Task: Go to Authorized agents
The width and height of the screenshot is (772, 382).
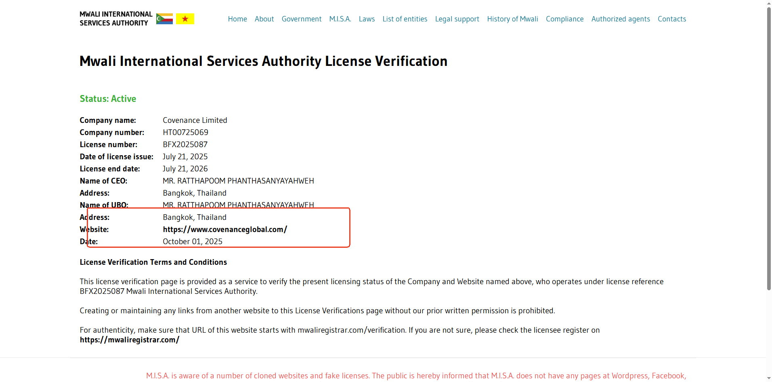Action: point(621,19)
